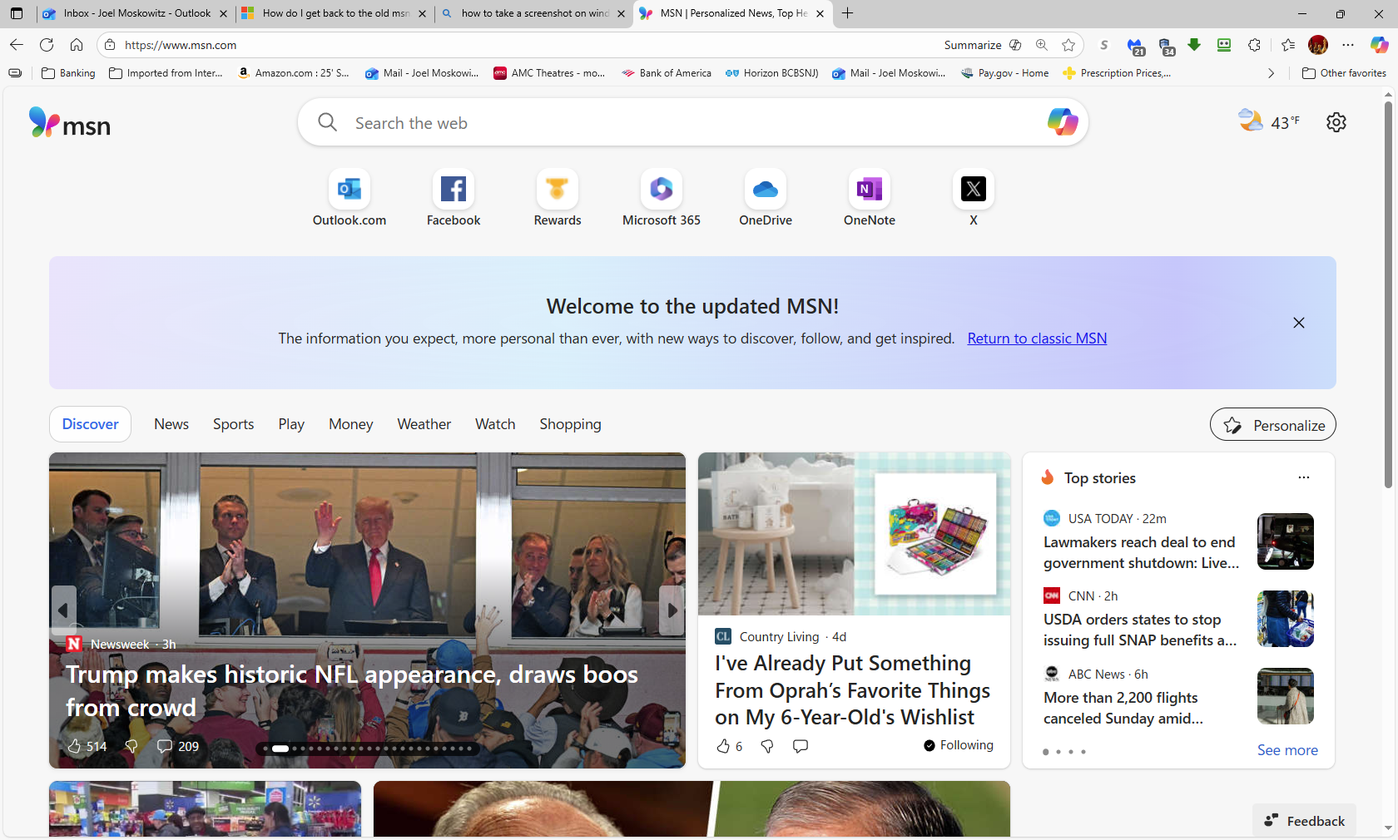This screenshot has width=1398, height=840.
Task: Switch to the News tab
Action: tap(171, 424)
